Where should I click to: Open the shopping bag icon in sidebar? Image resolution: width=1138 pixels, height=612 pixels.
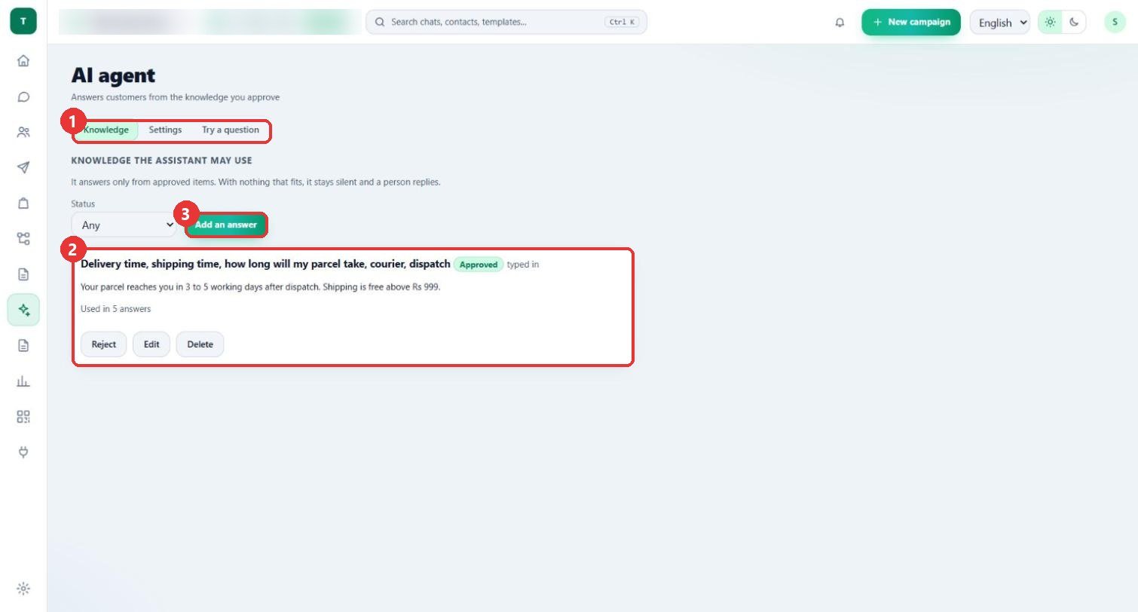pos(23,203)
